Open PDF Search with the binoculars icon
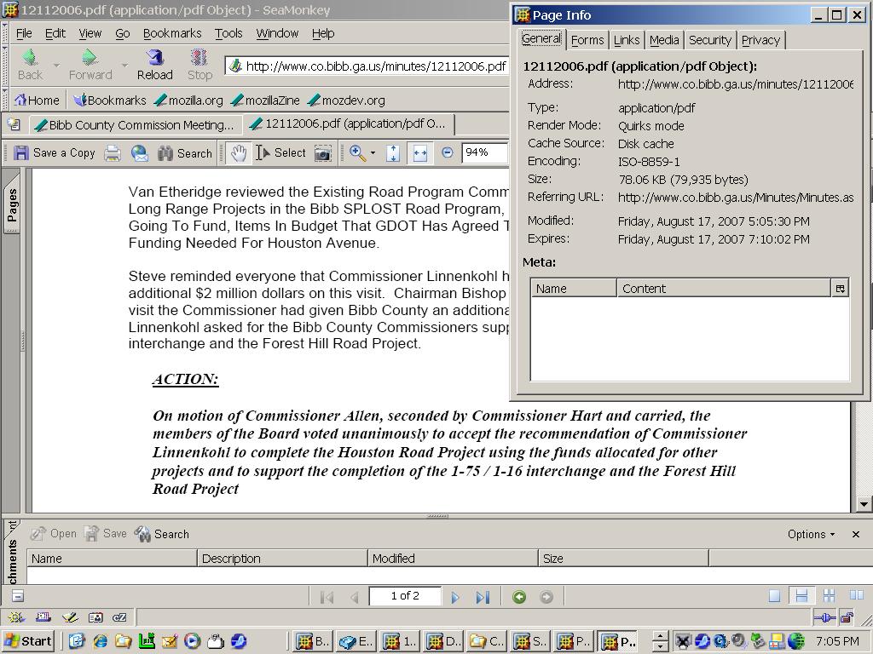Viewport: 873px width, 654px height. coord(165,153)
